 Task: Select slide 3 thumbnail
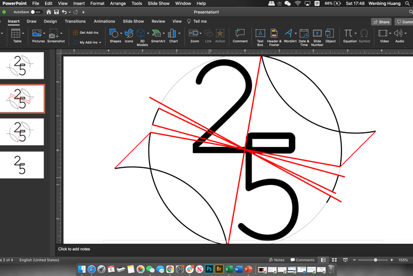(x=22, y=131)
